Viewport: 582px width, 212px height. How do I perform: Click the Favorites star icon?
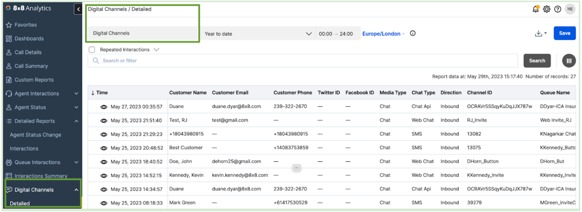point(9,25)
